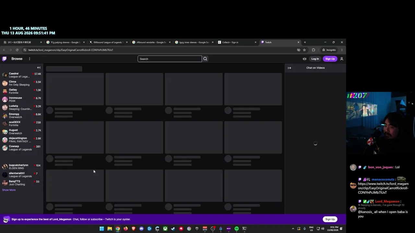
Task: Open Ludwig's channel
Action: click(x=21, y=107)
